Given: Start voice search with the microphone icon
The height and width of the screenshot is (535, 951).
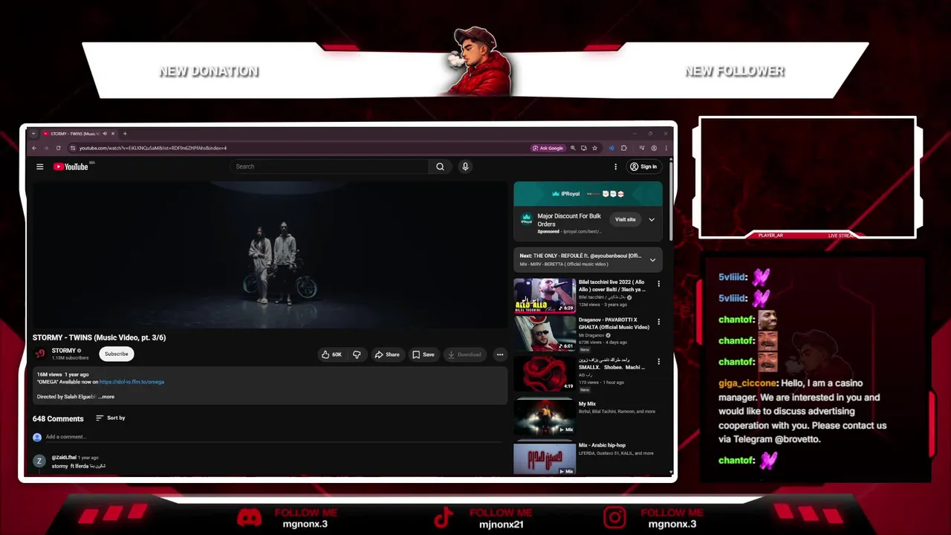Looking at the screenshot, I should [x=465, y=166].
